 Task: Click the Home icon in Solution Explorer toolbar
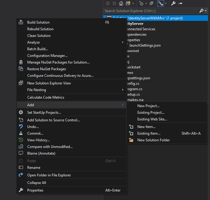[x=121, y=3]
